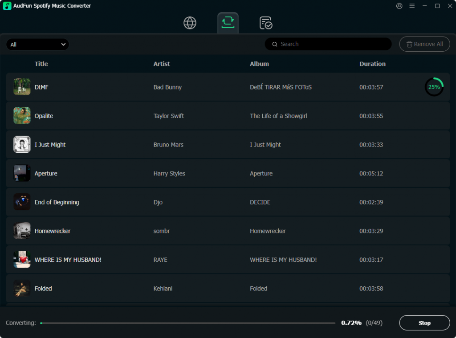Screen dimensions: 456x338
Task: Open the hamburger menu icon
Action: 412,6
